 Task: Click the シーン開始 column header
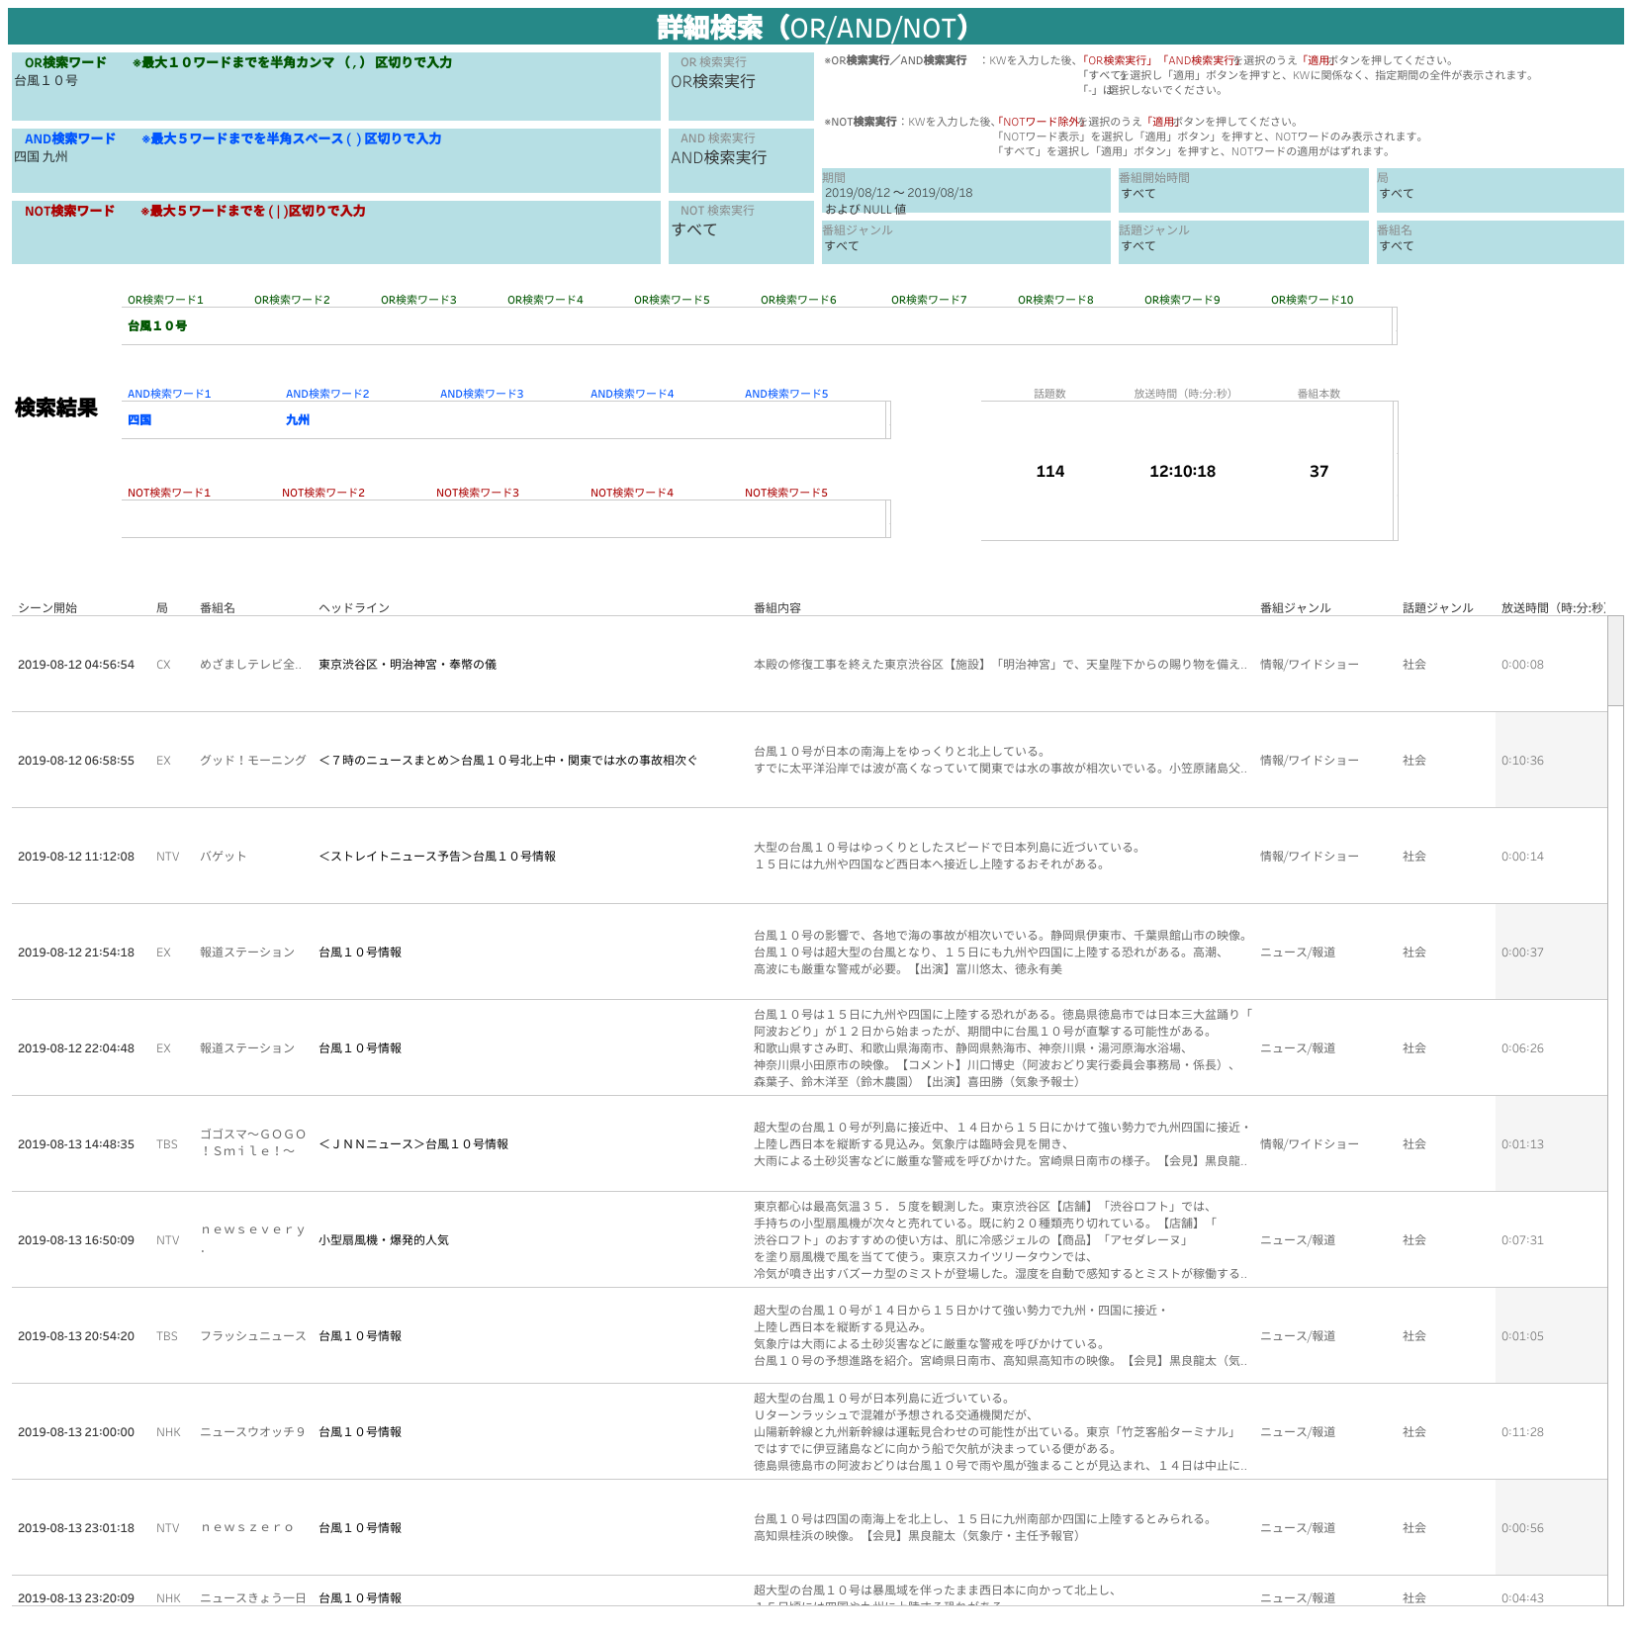coord(47,608)
